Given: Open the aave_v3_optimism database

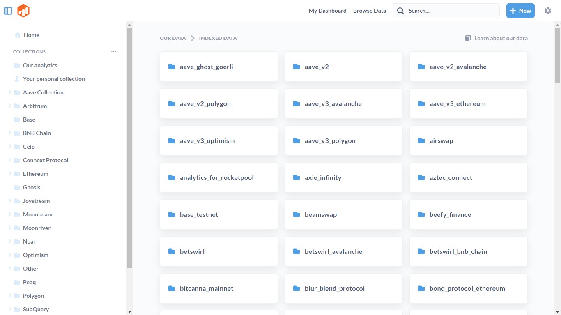Looking at the screenshot, I should (x=219, y=140).
